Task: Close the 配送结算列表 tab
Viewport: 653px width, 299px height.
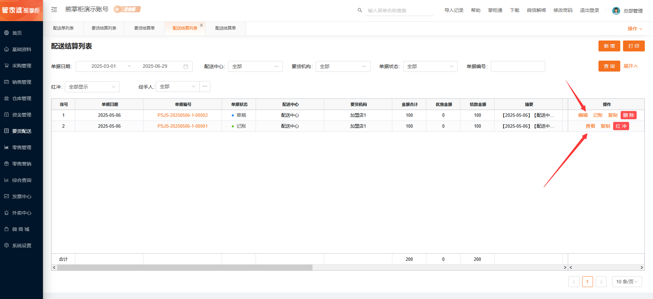Action: coord(201,25)
